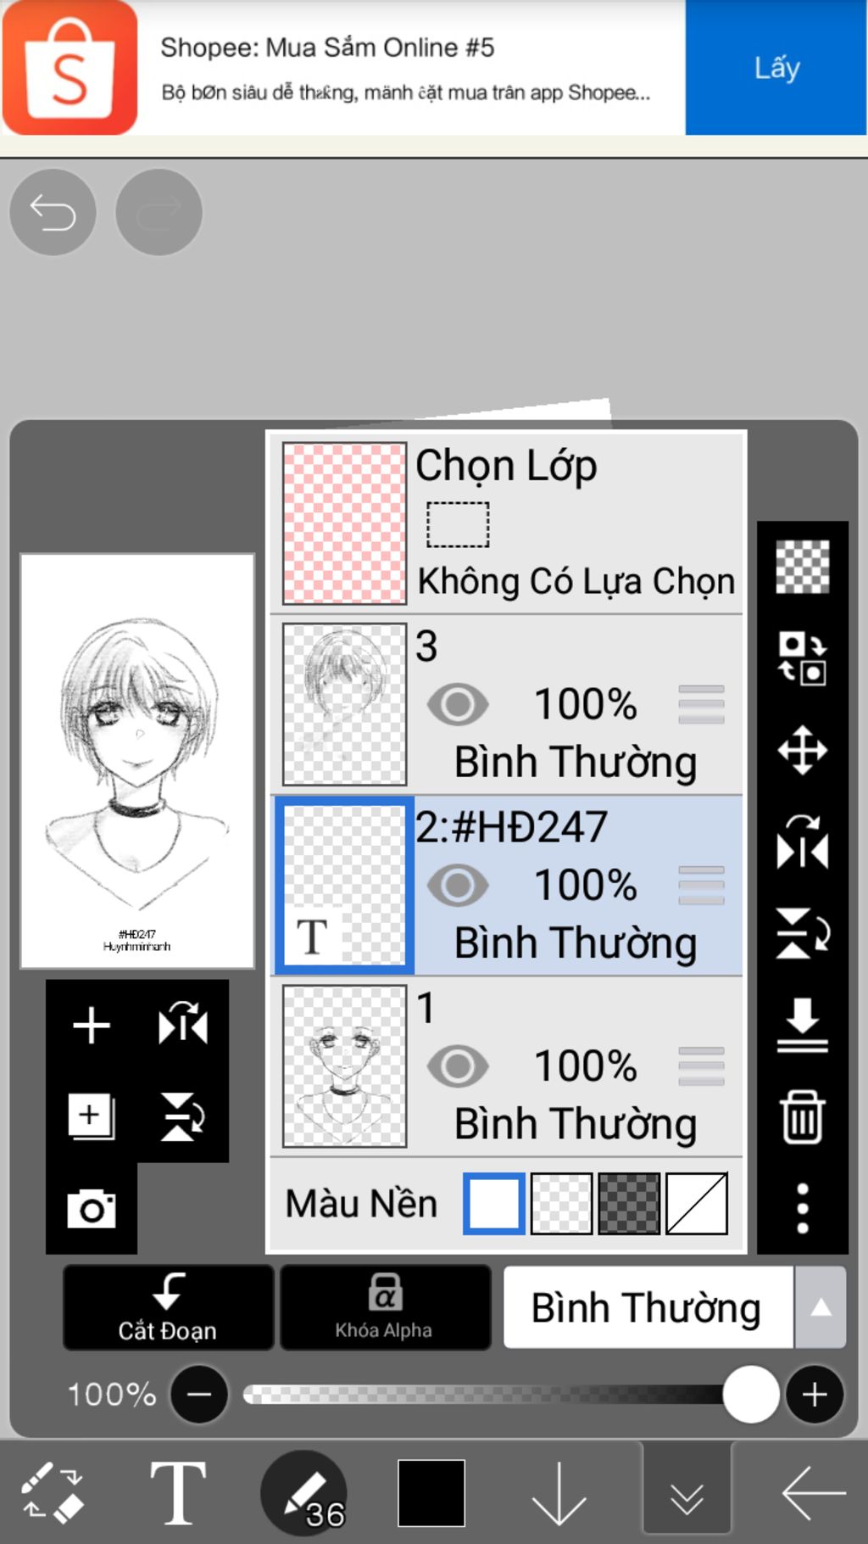Import photo using the camera icon
The height and width of the screenshot is (1544, 868).
pos(92,1208)
